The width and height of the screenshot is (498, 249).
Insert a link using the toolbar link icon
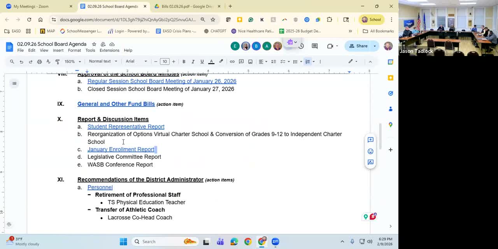tap(232, 61)
